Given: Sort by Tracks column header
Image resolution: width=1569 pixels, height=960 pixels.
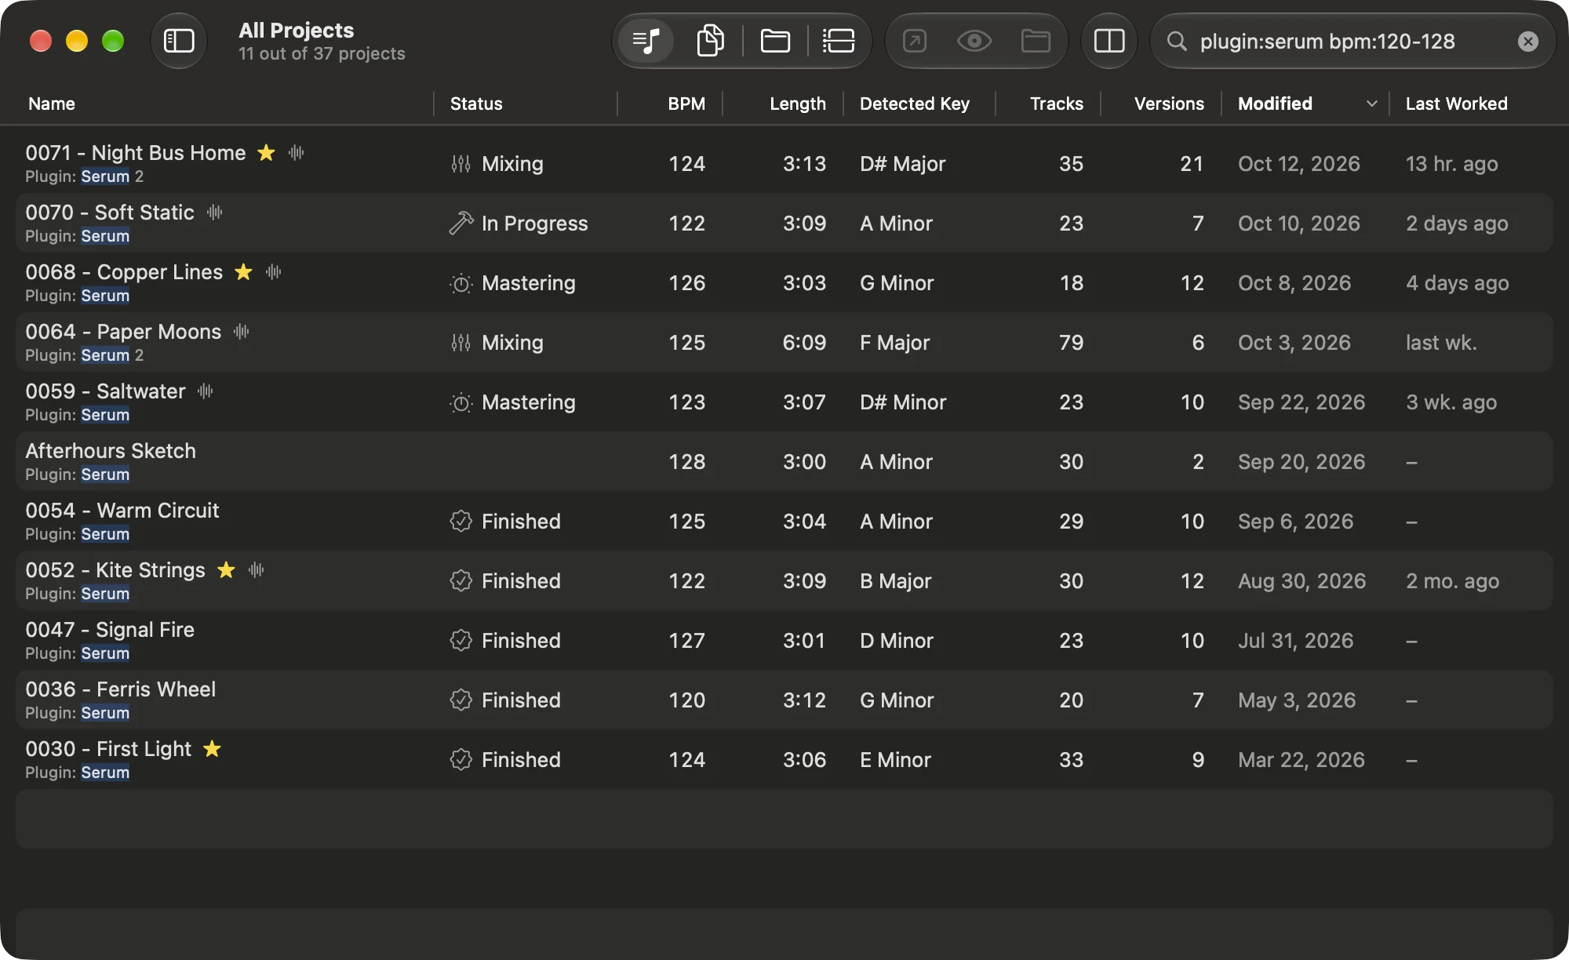Looking at the screenshot, I should [x=1057, y=104].
